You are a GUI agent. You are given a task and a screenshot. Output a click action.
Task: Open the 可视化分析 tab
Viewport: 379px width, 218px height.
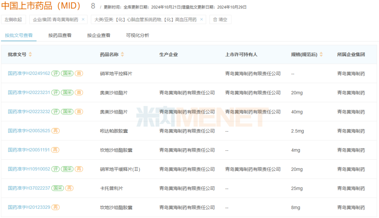(138, 36)
